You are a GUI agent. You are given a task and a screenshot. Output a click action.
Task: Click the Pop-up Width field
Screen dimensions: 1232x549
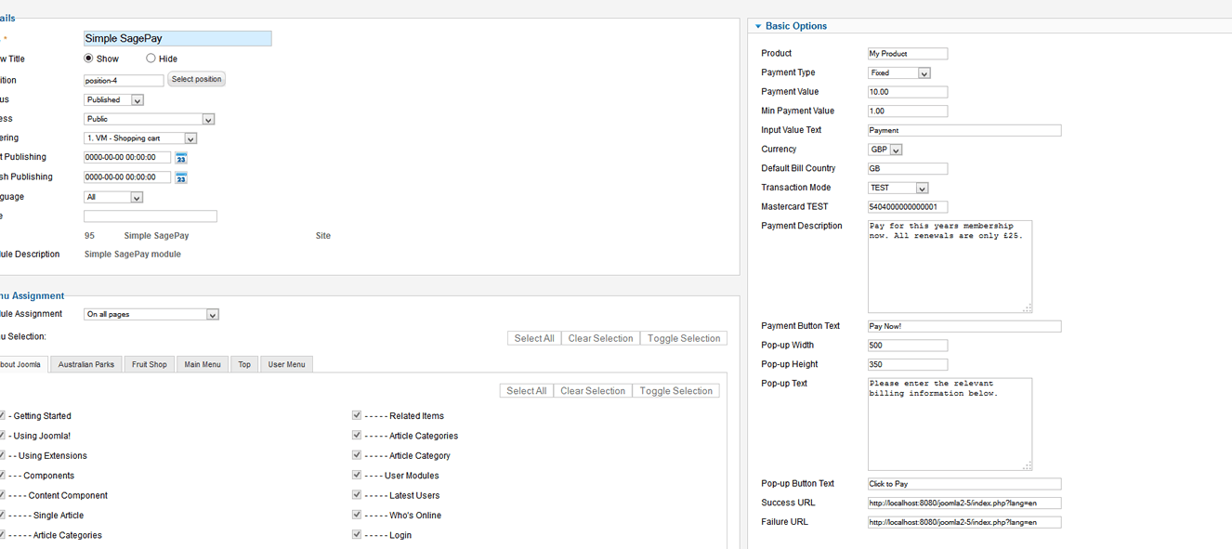[x=908, y=346]
